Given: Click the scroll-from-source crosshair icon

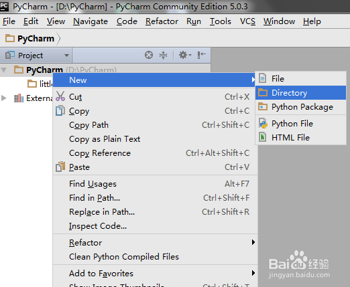Looking at the screenshot, I should [x=149, y=55].
